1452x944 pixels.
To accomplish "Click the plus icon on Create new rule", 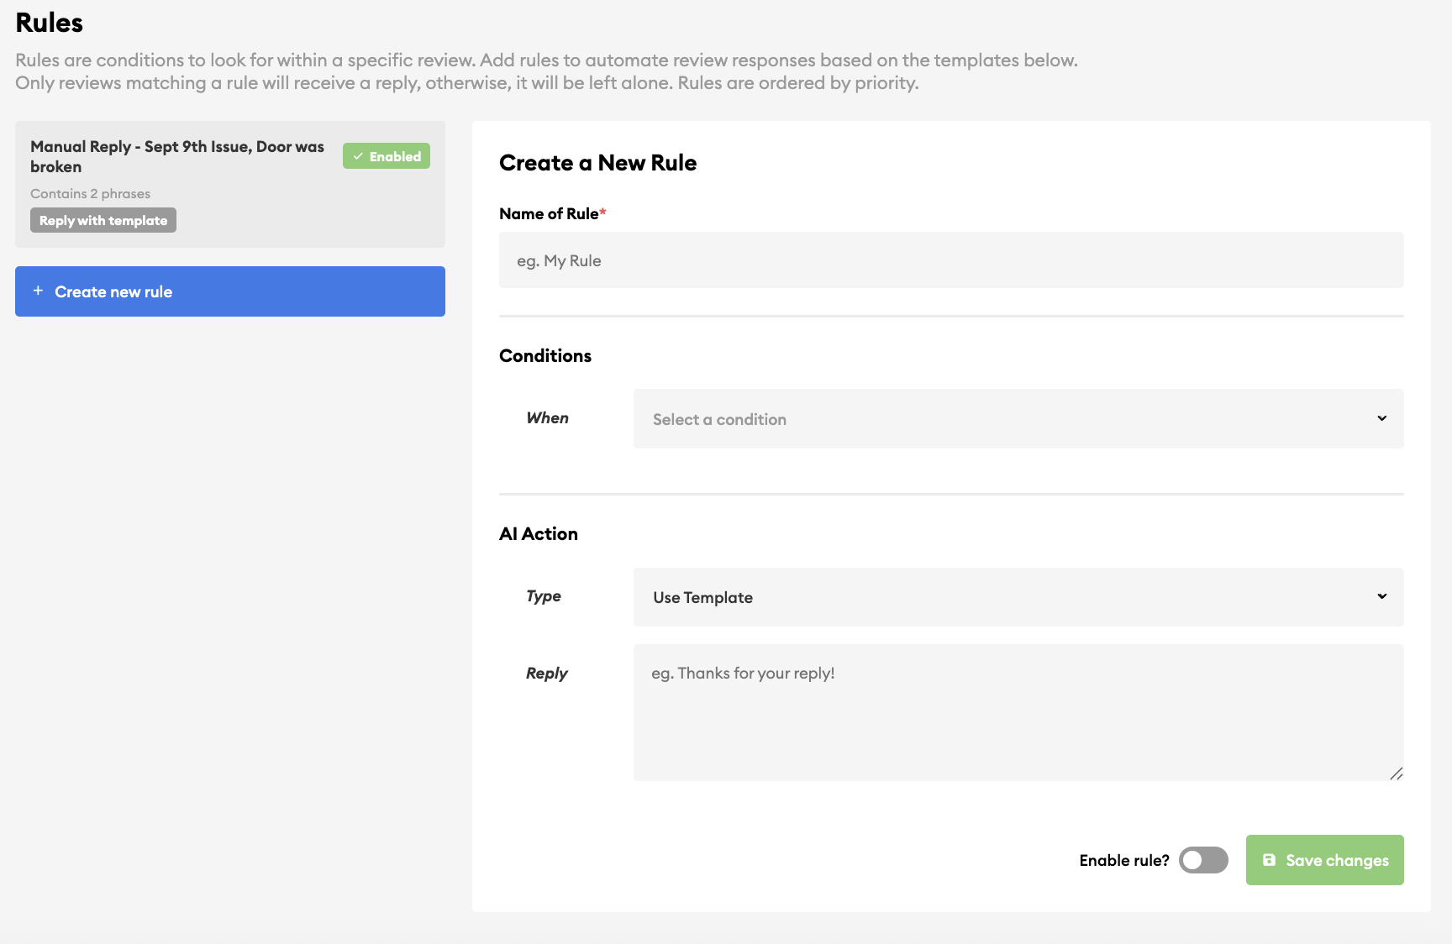I will click(x=38, y=291).
